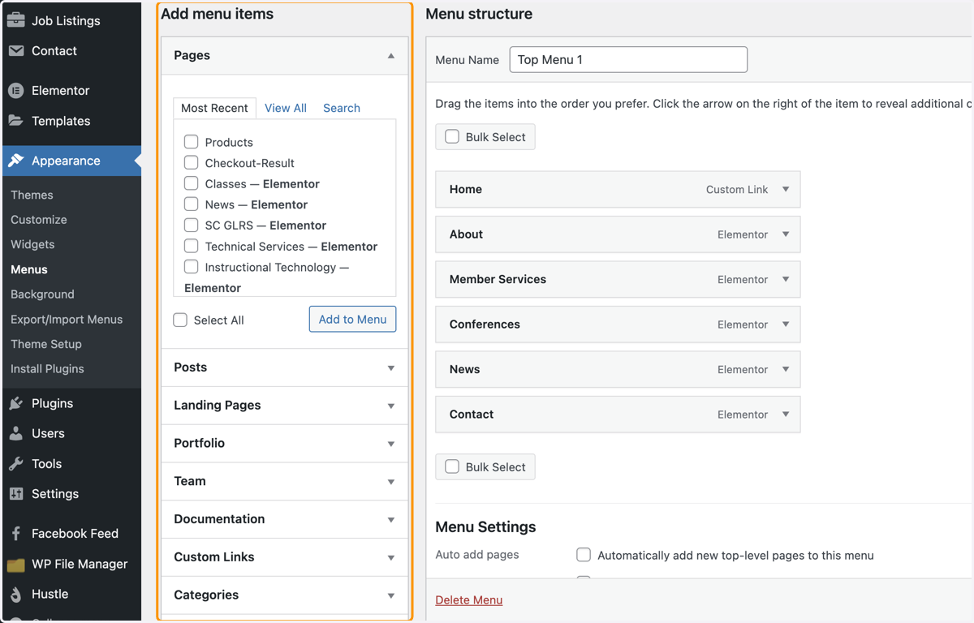Focus the Menu Name input field
The width and height of the screenshot is (974, 623).
tap(628, 59)
